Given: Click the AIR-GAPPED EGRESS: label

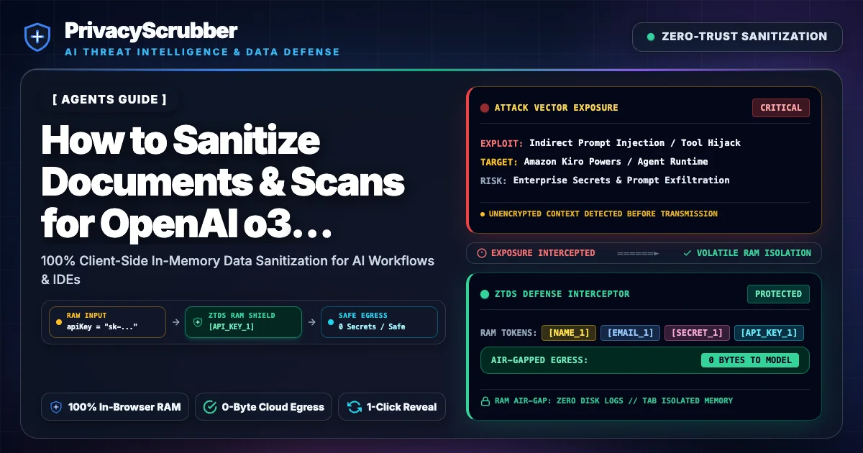Looking at the screenshot, I should click(x=539, y=360).
